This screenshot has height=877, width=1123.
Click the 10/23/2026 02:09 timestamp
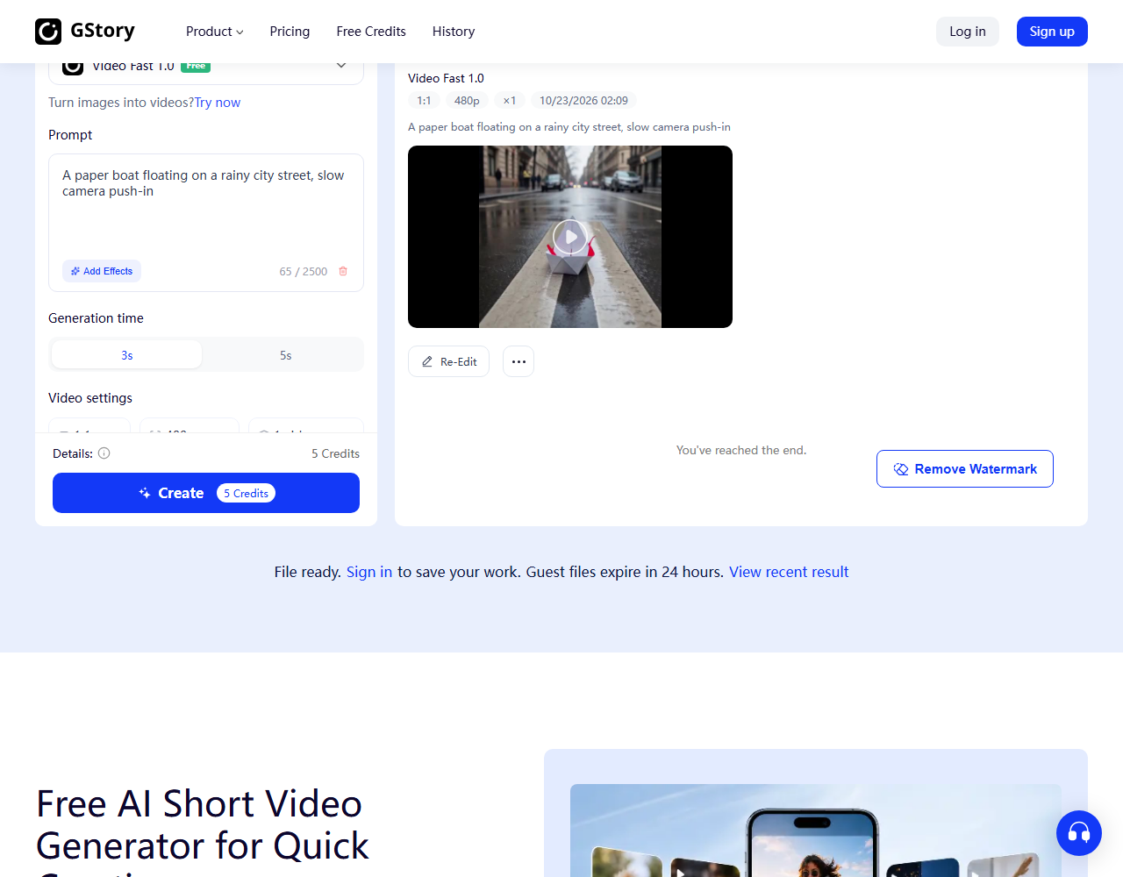pyautogui.click(x=583, y=101)
